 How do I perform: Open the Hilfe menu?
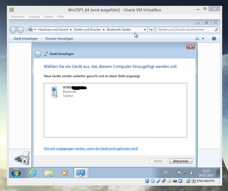[60, 17]
